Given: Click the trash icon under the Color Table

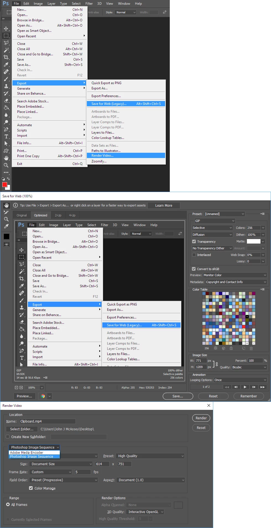Looking at the screenshot, I should (x=251, y=348).
